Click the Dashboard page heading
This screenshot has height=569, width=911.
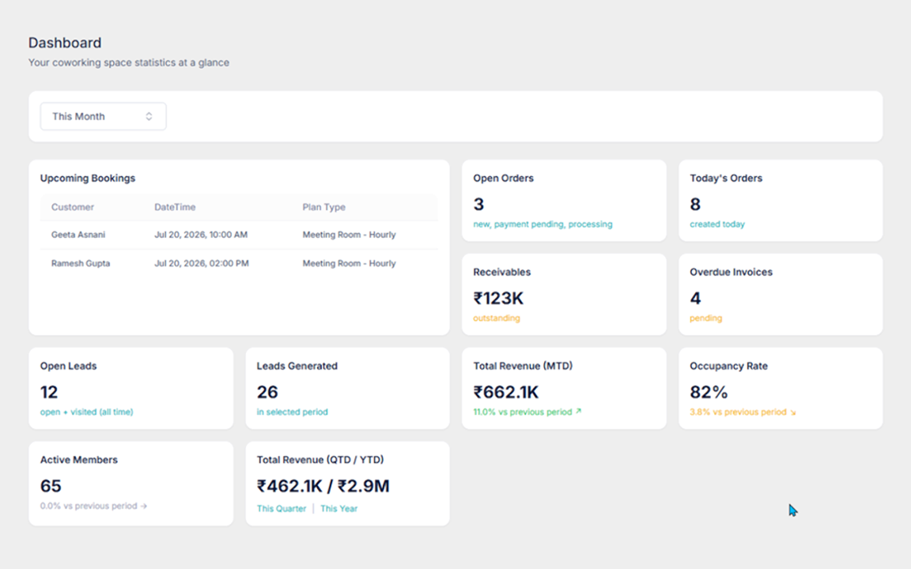click(x=65, y=43)
